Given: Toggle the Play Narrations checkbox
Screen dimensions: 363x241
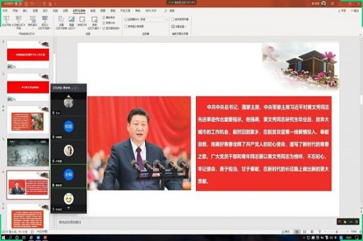Looking at the screenshot, I should pyautogui.click(x=109, y=18).
